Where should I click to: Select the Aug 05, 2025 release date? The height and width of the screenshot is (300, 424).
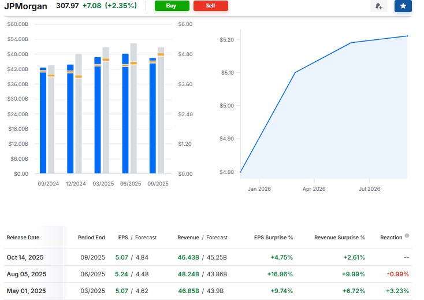(27, 274)
